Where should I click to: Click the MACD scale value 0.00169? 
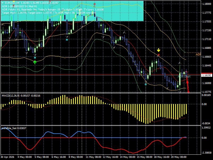click(x=206, y=95)
